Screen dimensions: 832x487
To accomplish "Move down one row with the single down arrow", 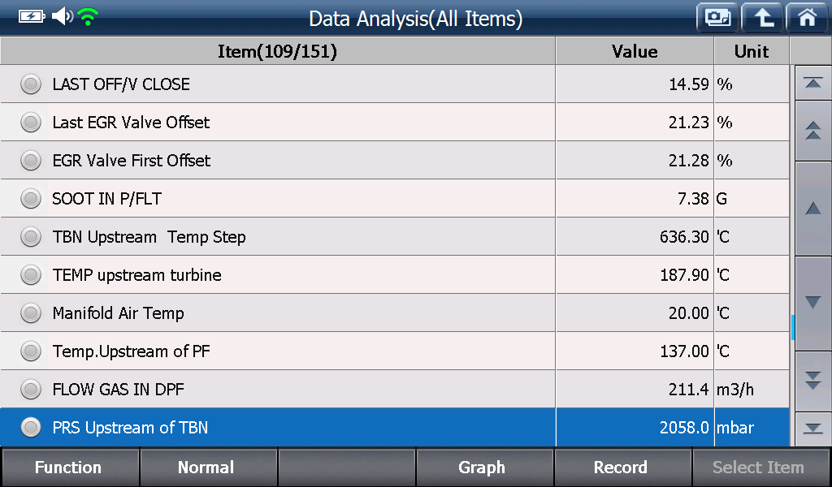I will [x=812, y=303].
